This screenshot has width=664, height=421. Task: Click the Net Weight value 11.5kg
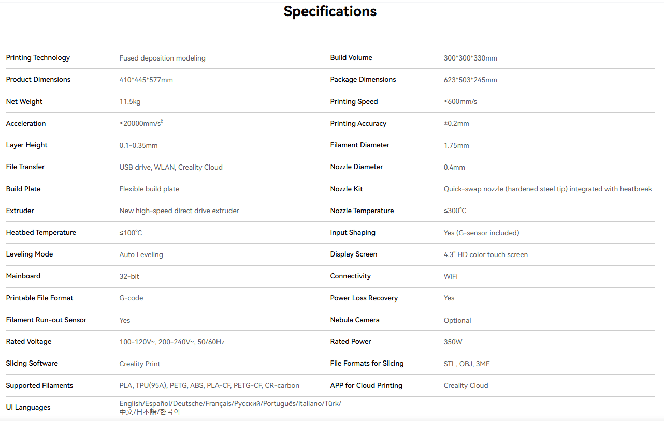coord(130,102)
